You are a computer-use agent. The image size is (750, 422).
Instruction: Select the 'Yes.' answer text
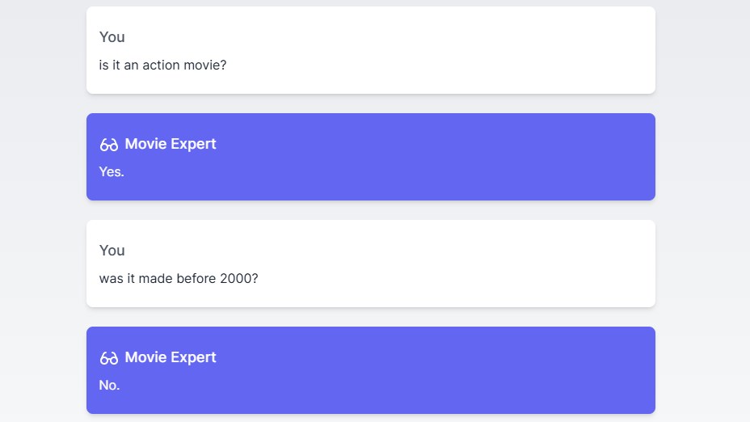pos(112,171)
